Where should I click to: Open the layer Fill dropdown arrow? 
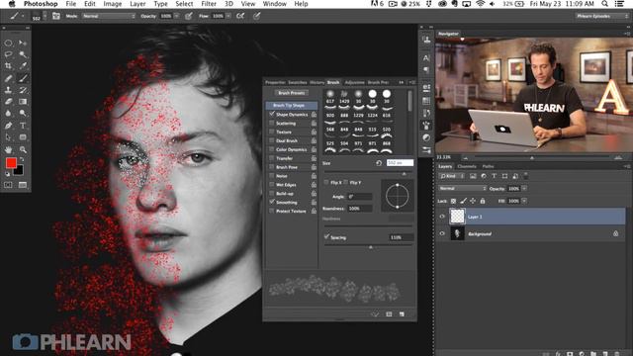click(524, 201)
